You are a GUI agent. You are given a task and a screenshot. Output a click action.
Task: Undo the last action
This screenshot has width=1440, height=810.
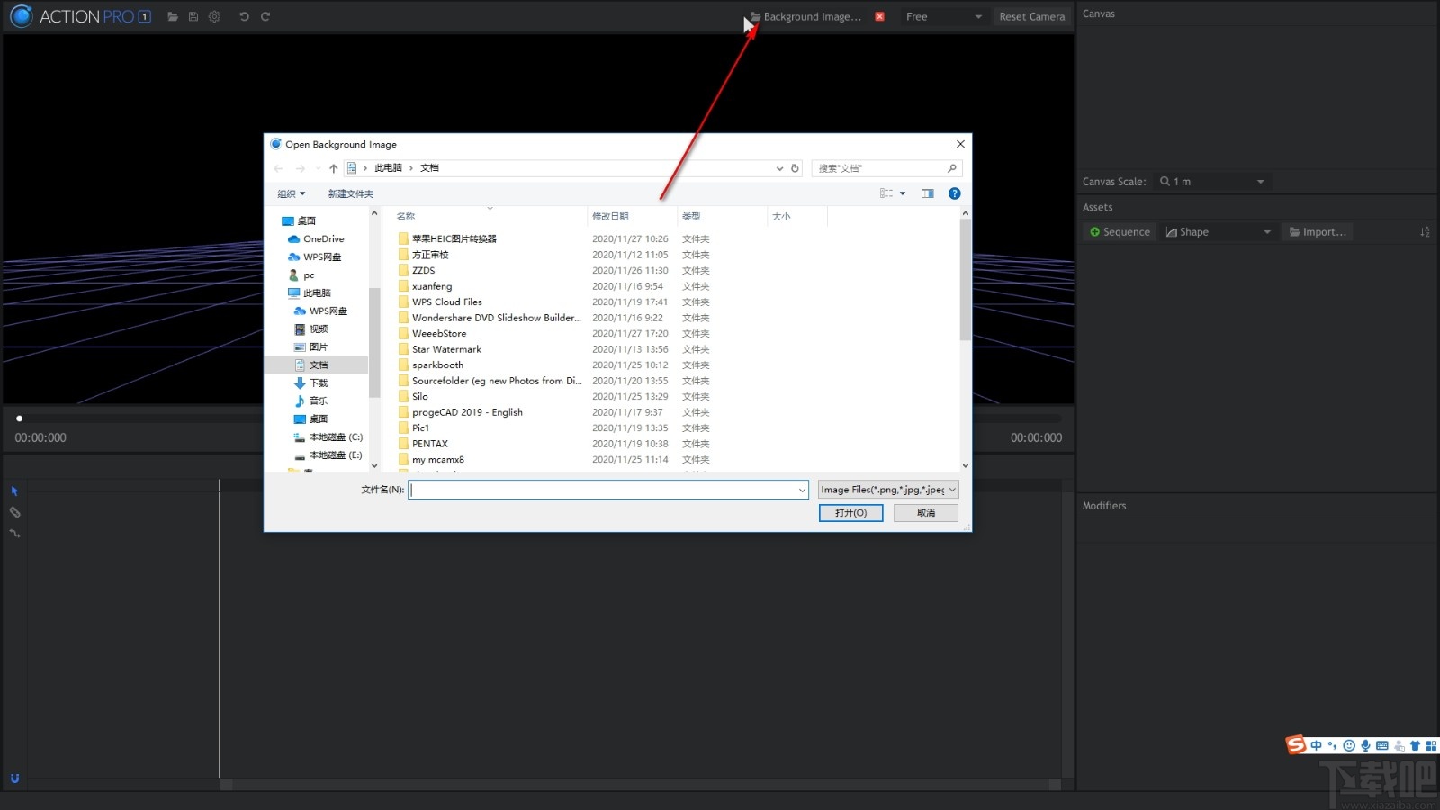(x=243, y=16)
